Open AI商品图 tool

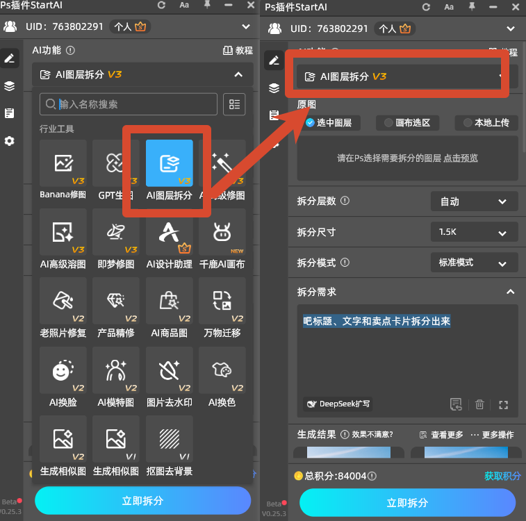coord(170,308)
